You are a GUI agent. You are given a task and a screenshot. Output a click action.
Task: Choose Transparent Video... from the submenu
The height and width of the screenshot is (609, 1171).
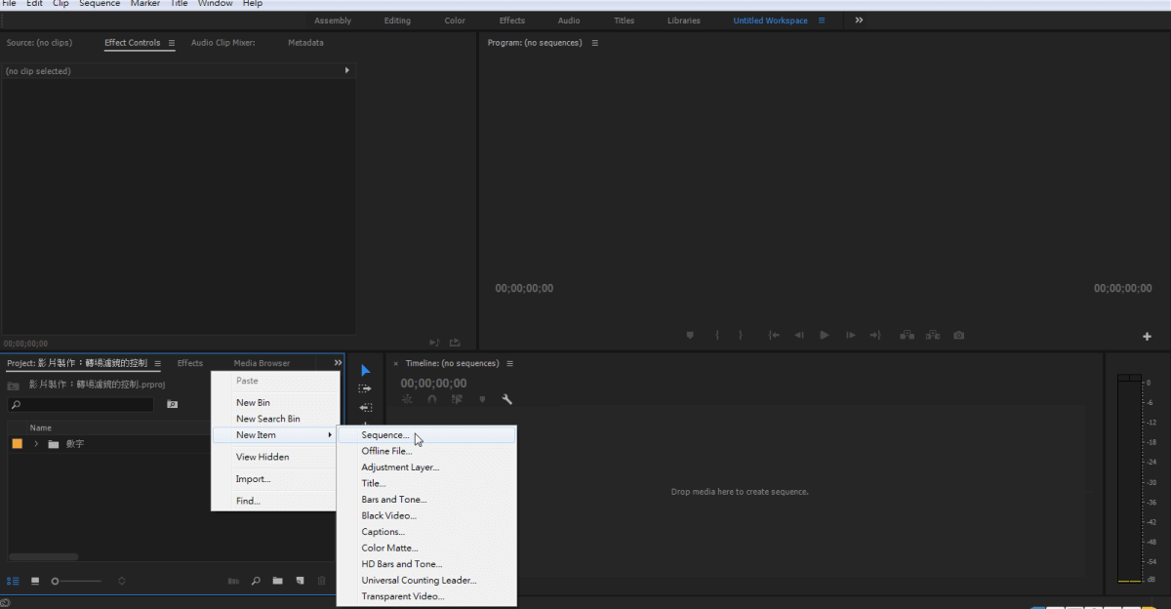click(426, 596)
